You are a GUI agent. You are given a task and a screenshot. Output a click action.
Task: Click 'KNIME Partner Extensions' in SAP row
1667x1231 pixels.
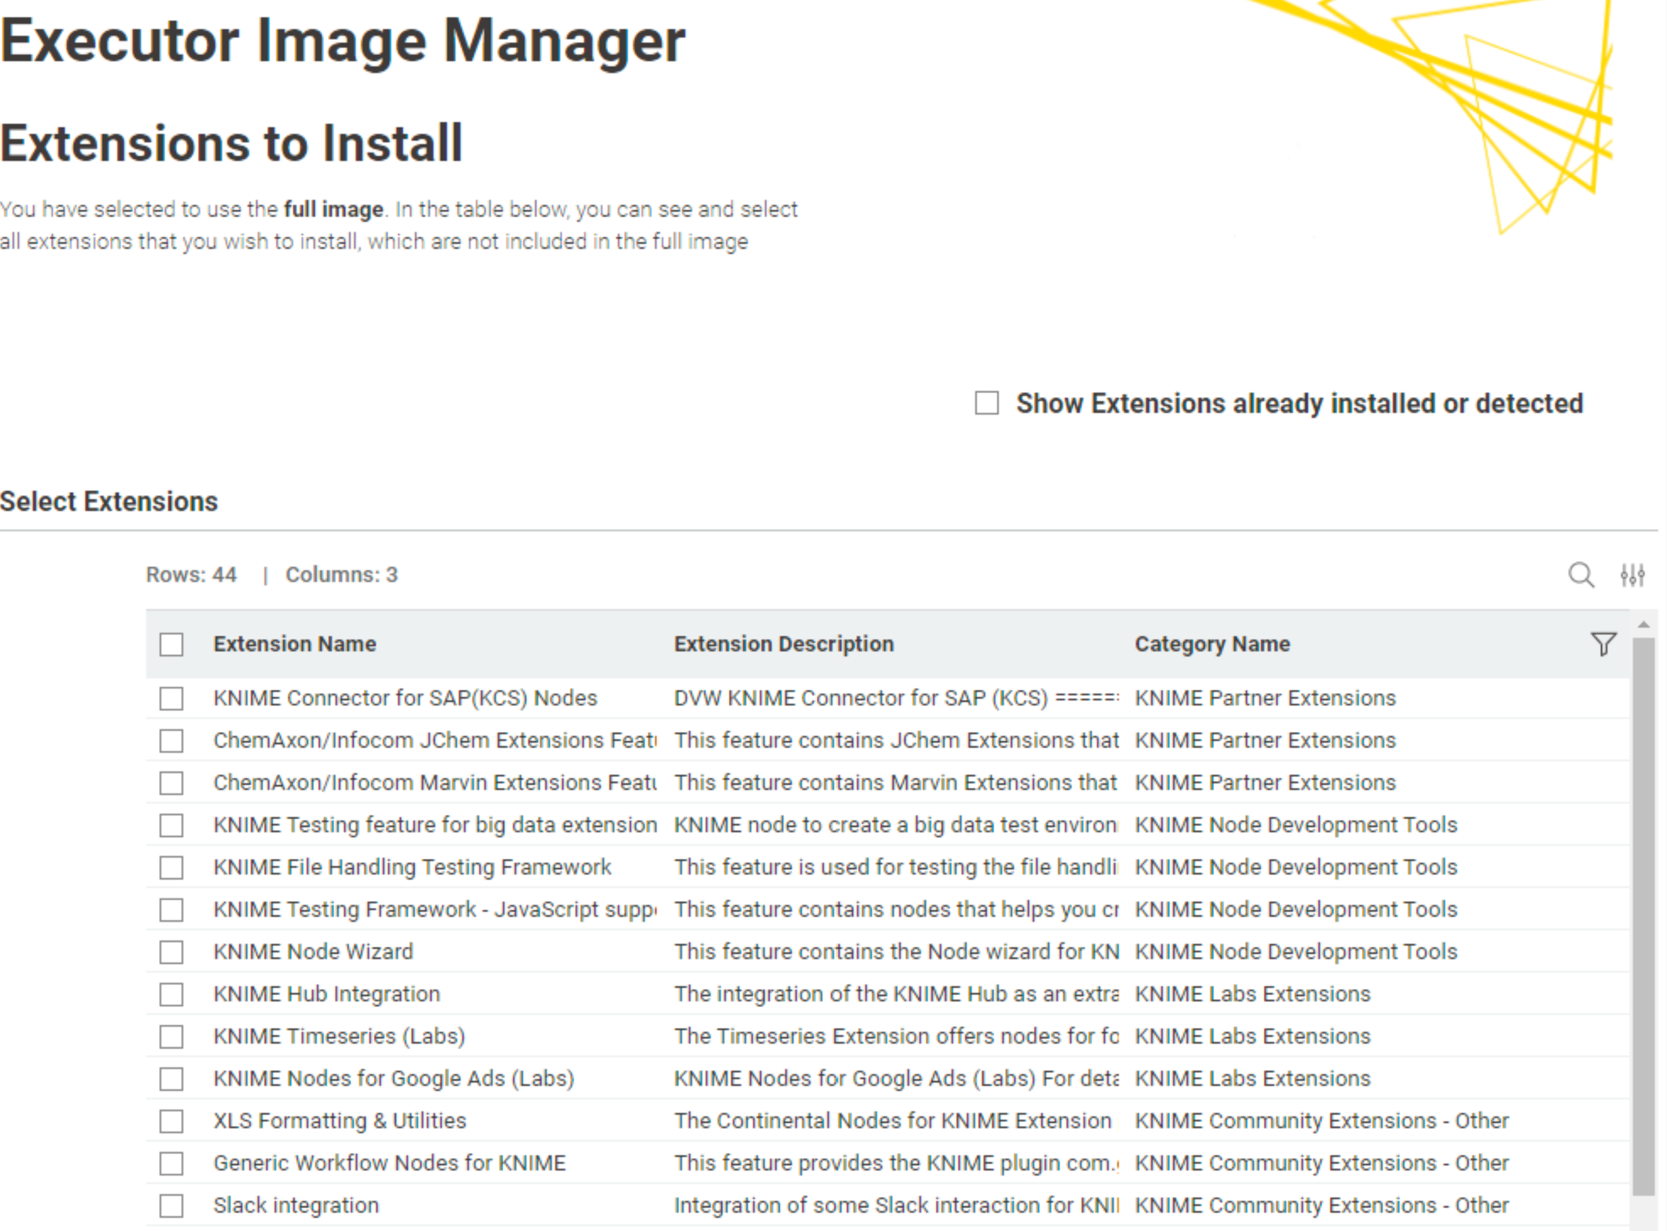(1265, 698)
